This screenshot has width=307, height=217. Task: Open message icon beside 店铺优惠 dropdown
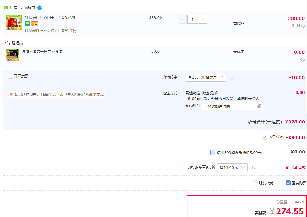[x=233, y=77]
